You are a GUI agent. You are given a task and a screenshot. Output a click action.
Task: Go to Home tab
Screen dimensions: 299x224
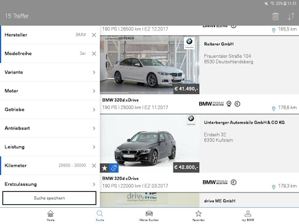coord(50,216)
